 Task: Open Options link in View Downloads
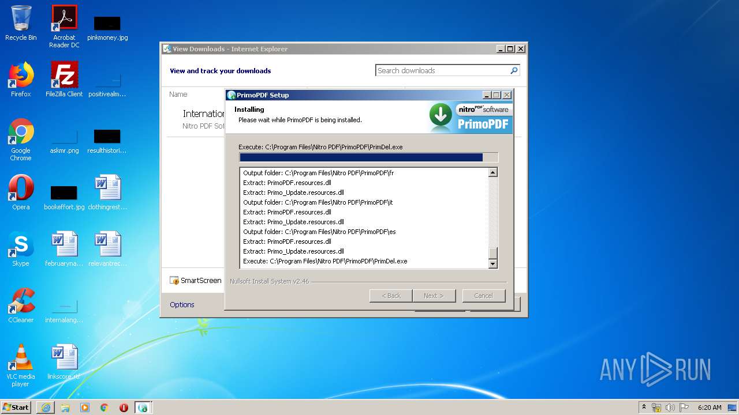(x=182, y=305)
